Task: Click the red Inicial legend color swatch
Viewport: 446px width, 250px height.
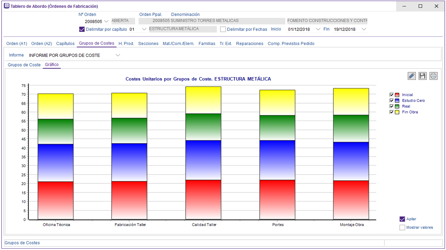Action: (x=397, y=95)
